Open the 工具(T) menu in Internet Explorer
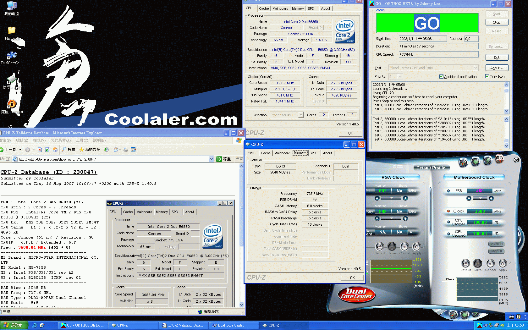Screen dimensions: 528x330 [x=82, y=140]
